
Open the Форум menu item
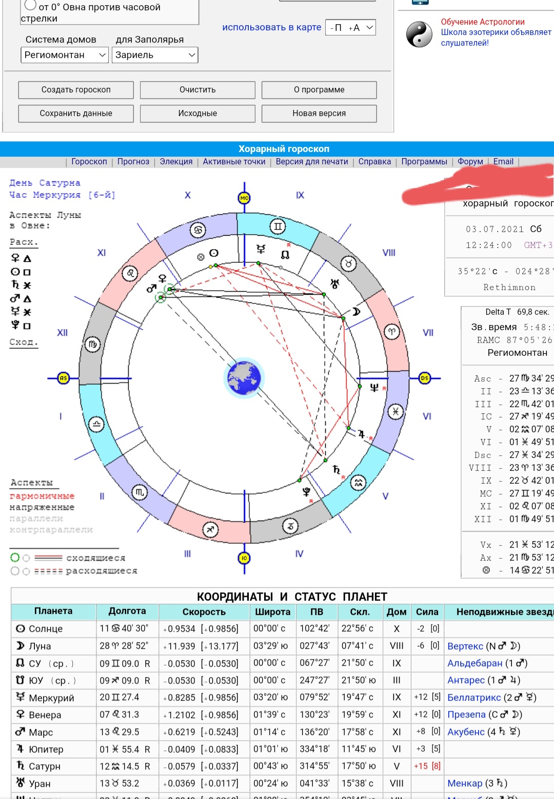coord(470,162)
